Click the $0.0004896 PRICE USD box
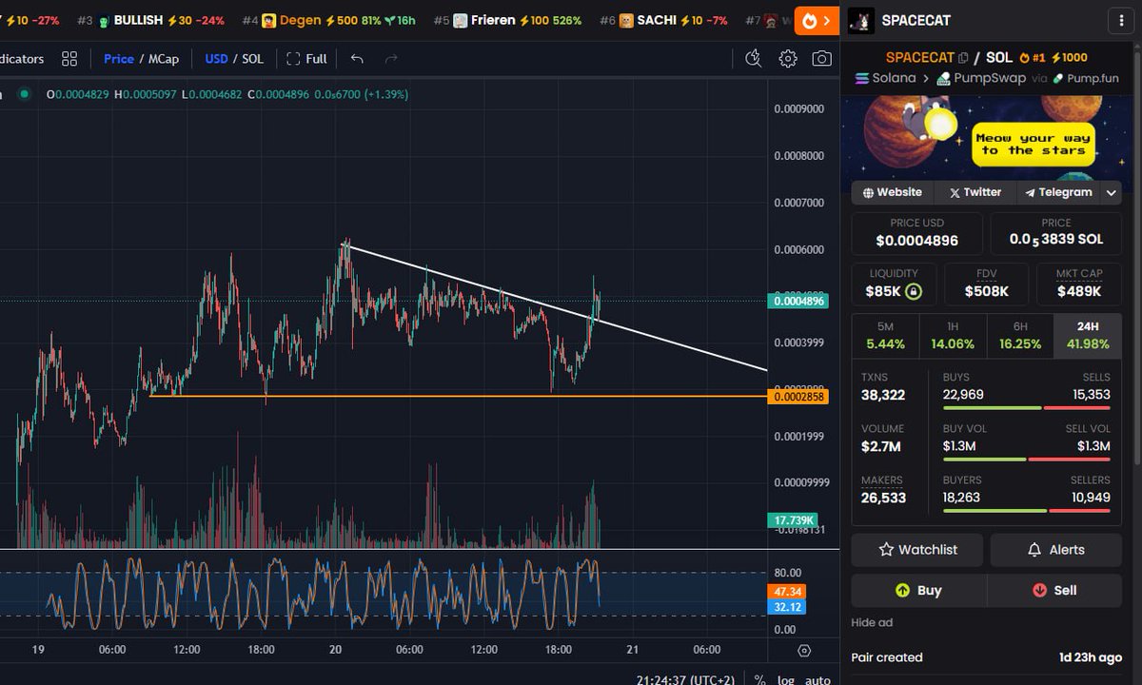Screen dimensions: 1142x685 click(917, 233)
